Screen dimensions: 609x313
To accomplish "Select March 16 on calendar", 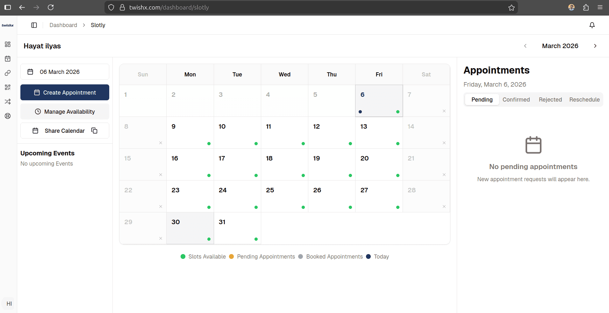I will (x=190, y=165).
